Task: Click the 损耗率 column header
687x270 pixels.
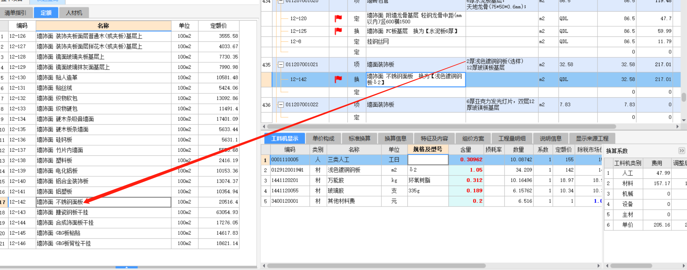Action: click(494, 149)
